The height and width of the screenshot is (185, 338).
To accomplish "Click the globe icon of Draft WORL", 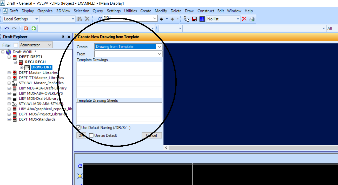I will (x=8, y=52).
